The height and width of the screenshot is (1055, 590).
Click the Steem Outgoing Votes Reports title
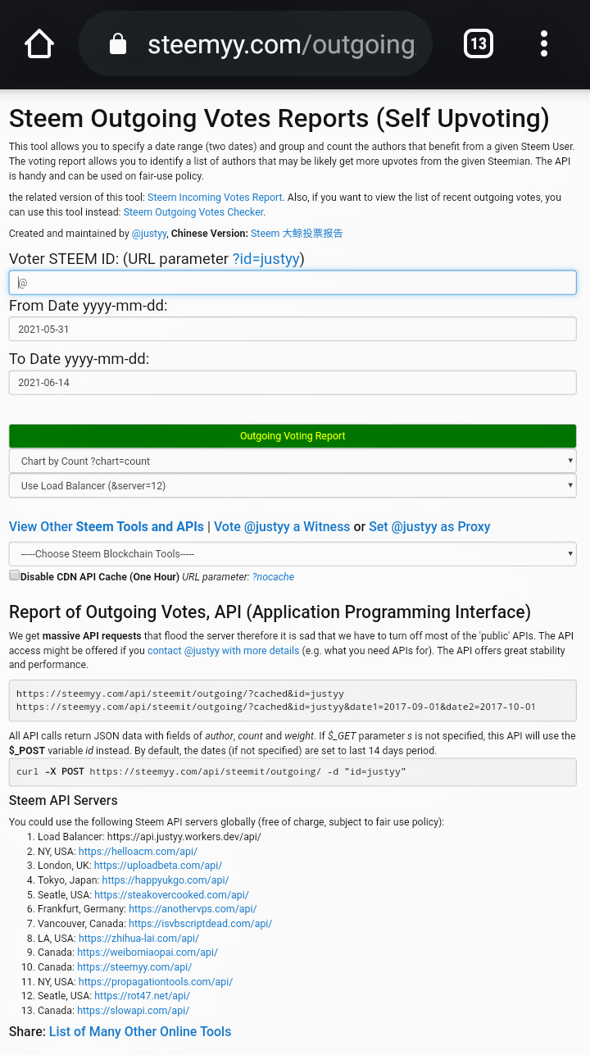click(x=279, y=119)
